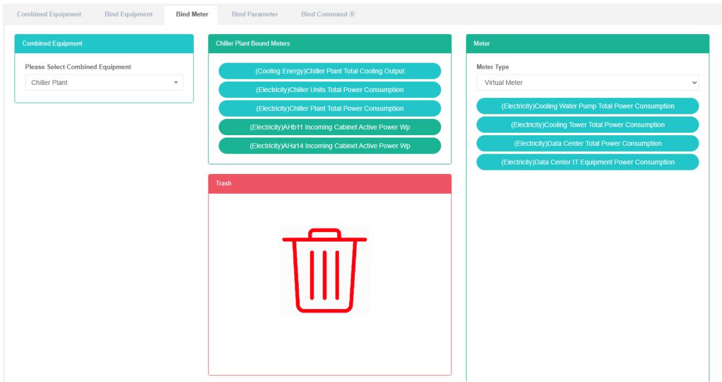Expand the Chiller Plant combined equipment dropdown
Image resolution: width=722 pixels, height=382 pixels.
[104, 82]
